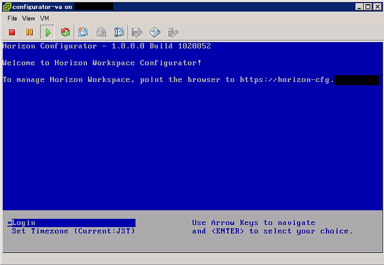Open the View menu

point(28,18)
